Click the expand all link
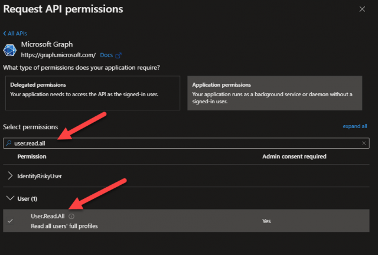 click(x=355, y=126)
